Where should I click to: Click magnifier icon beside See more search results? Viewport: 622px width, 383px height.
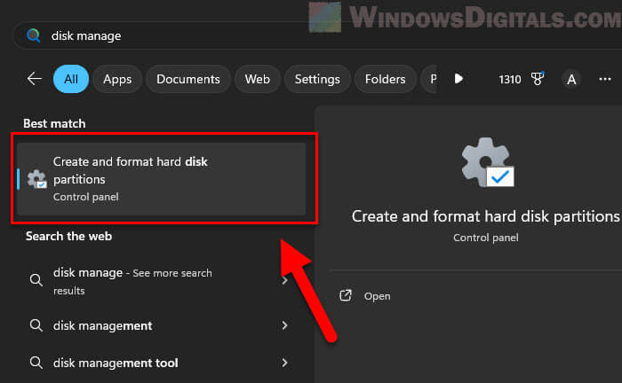[x=36, y=280]
